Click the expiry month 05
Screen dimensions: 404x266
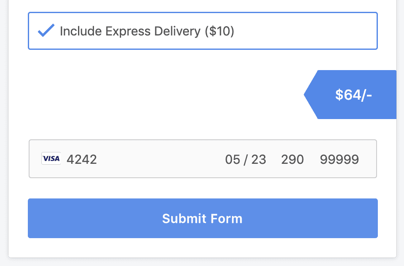[x=232, y=160]
